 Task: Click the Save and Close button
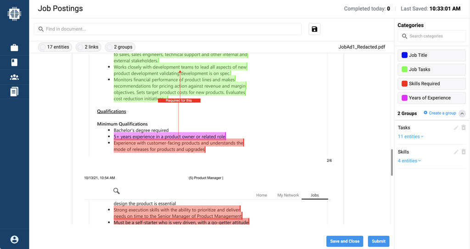345,241
